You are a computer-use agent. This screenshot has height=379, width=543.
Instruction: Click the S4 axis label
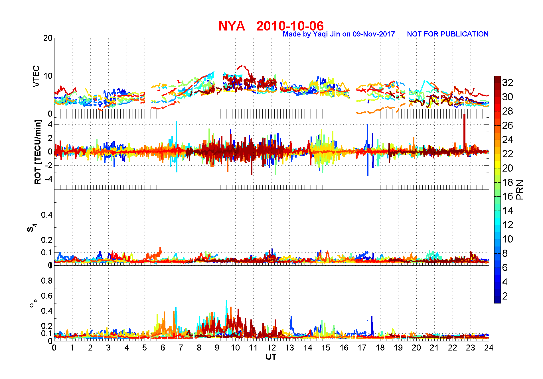(32, 228)
